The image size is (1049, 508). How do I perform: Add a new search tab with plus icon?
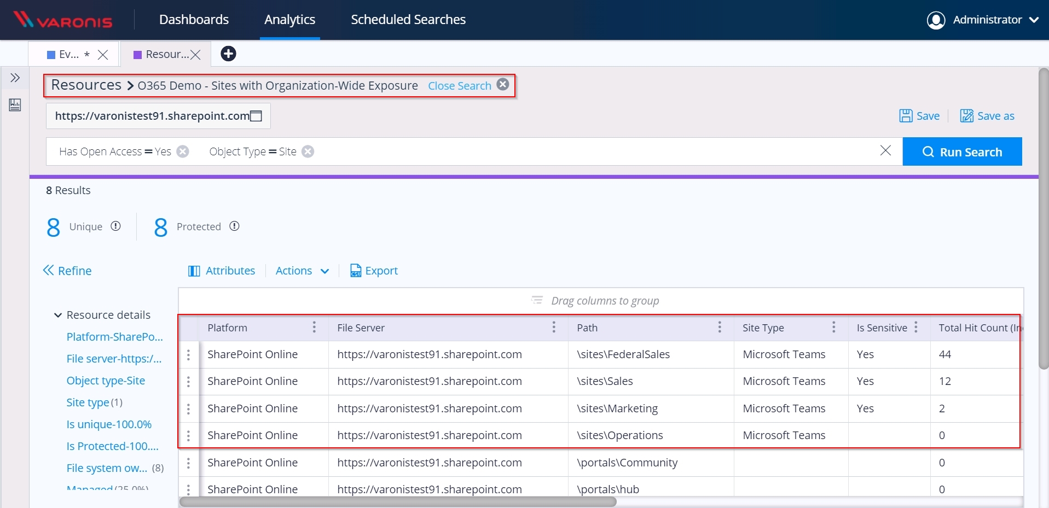[228, 54]
